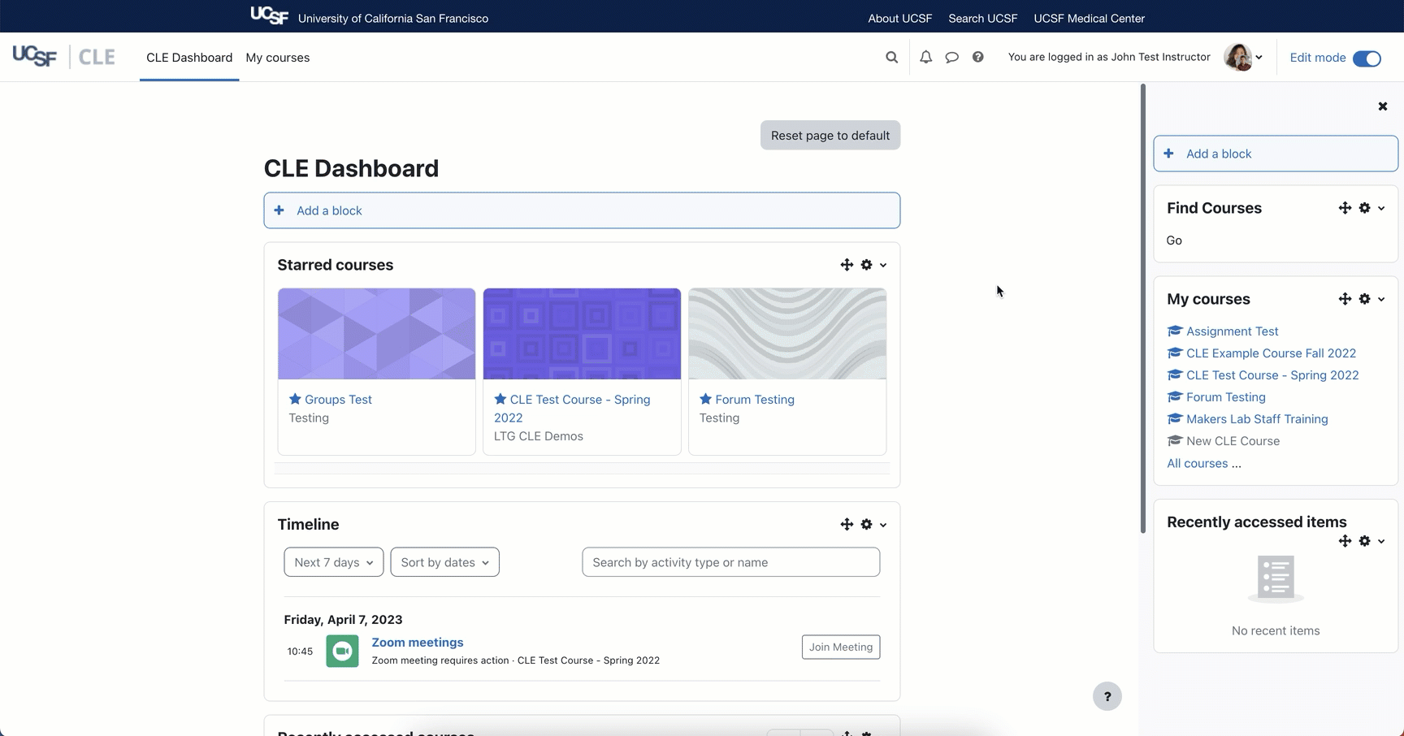Open the UCSF Medical Center link
Screen dimensions: 1404x736
tap(1089, 18)
